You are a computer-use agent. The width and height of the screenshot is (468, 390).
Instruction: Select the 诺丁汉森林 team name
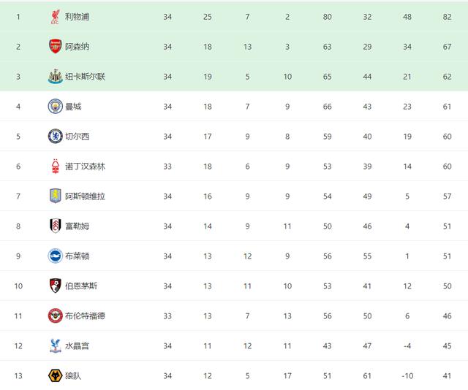pyautogui.click(x=85, y=166)
